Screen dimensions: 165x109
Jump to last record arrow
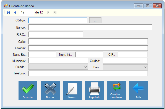tap(55, 12)
